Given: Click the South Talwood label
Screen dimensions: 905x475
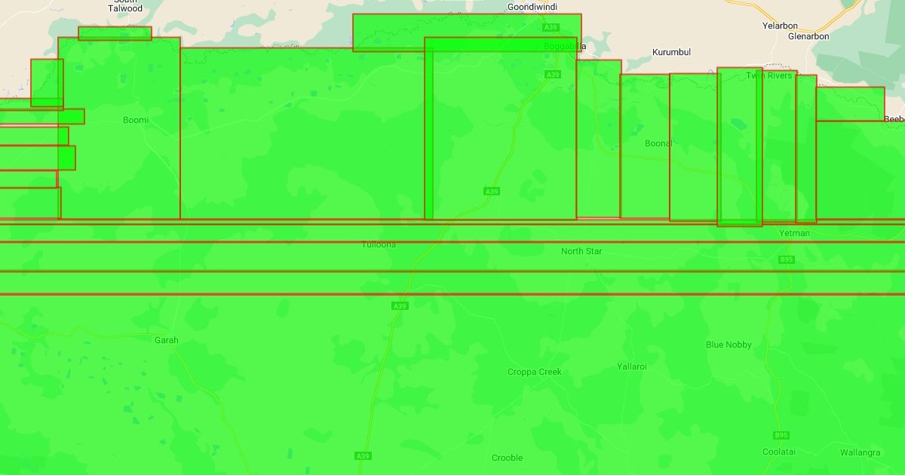Looking at the screenshot, I should click(125, 6).
